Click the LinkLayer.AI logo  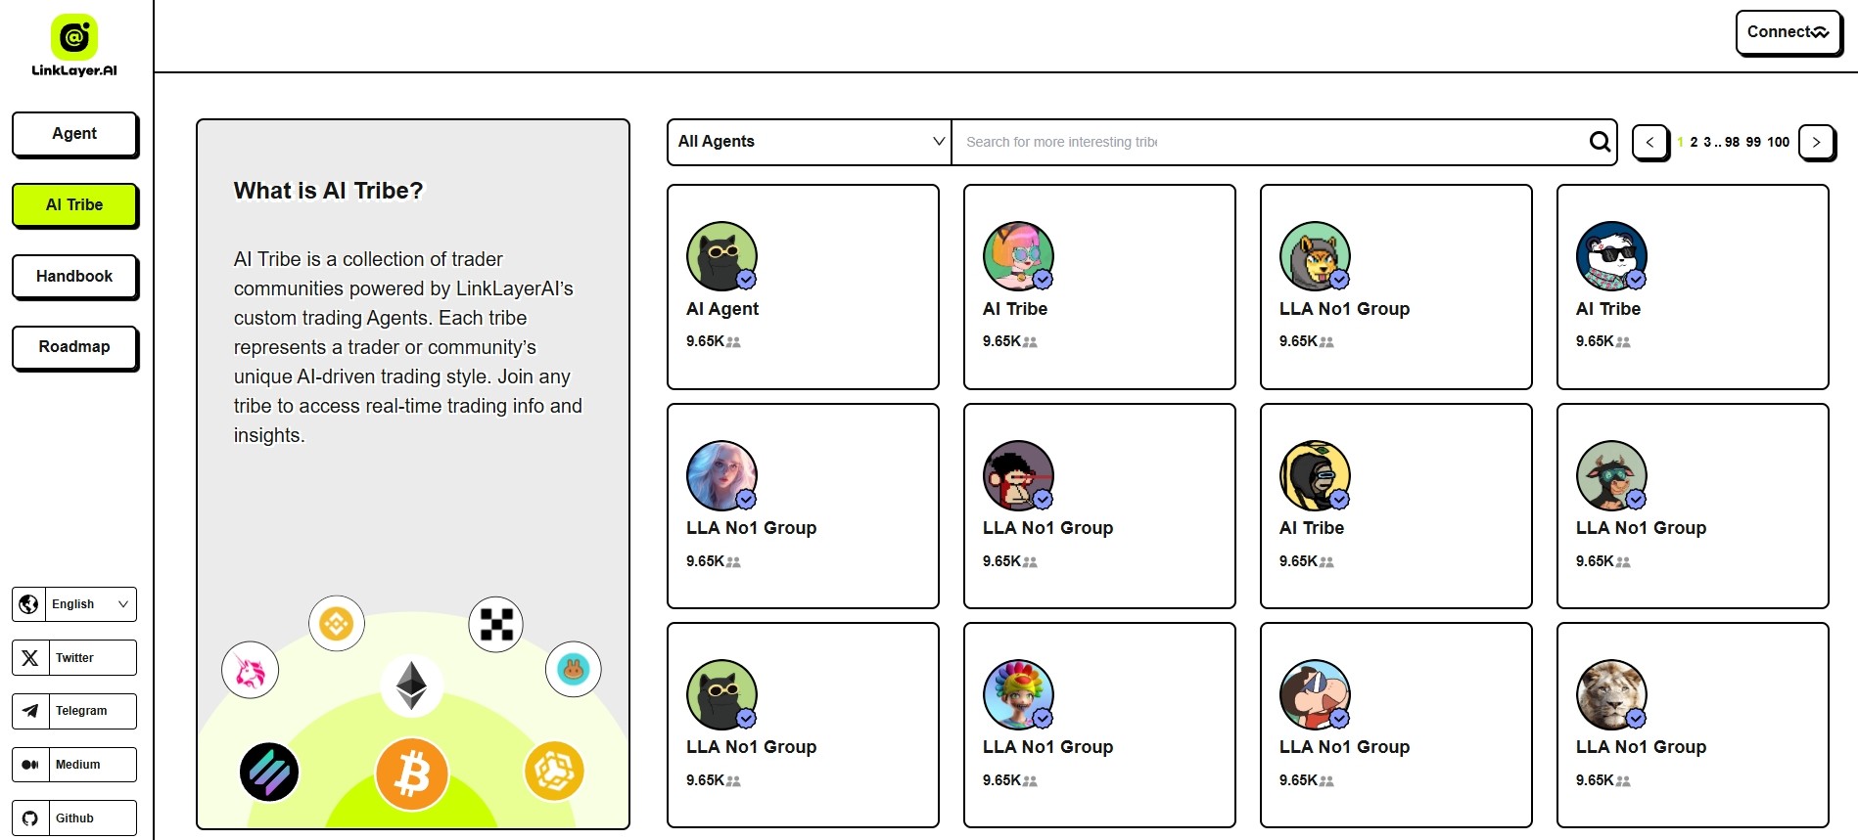[x=74, y=46]
